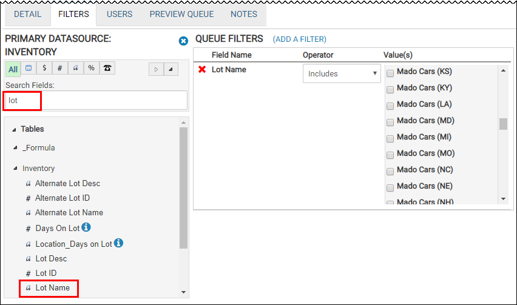Filter fields by currency dollar icon

tap(44, 69)
